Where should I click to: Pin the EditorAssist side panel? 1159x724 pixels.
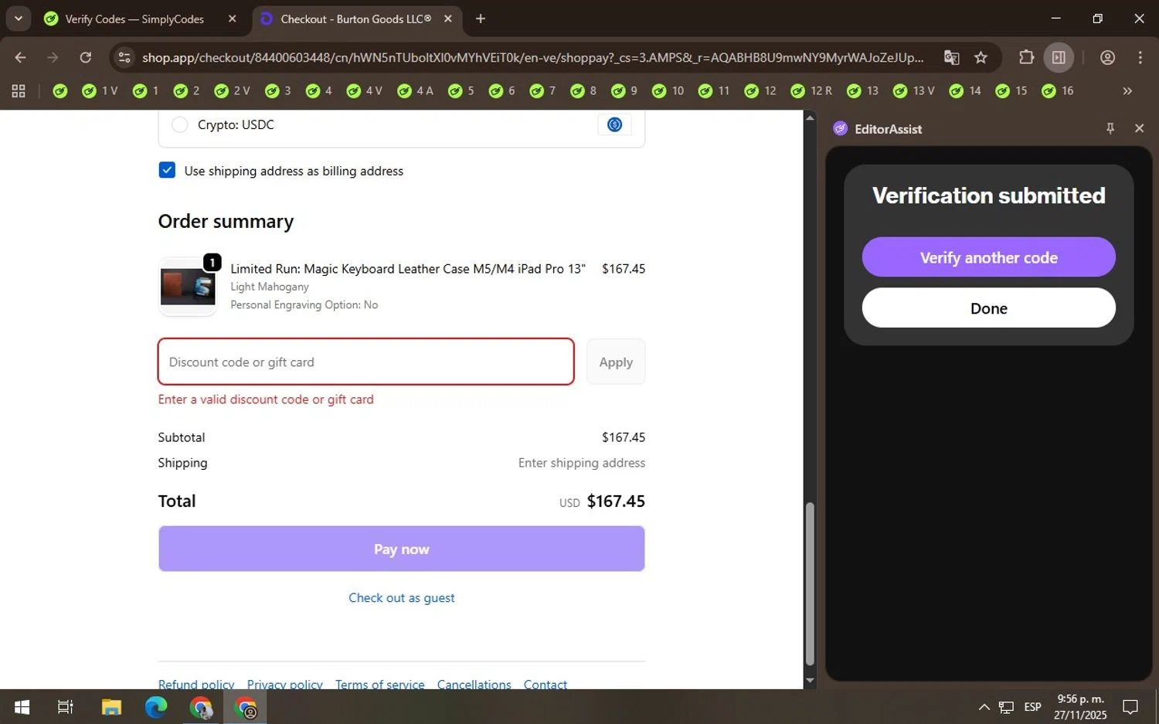1110,129
